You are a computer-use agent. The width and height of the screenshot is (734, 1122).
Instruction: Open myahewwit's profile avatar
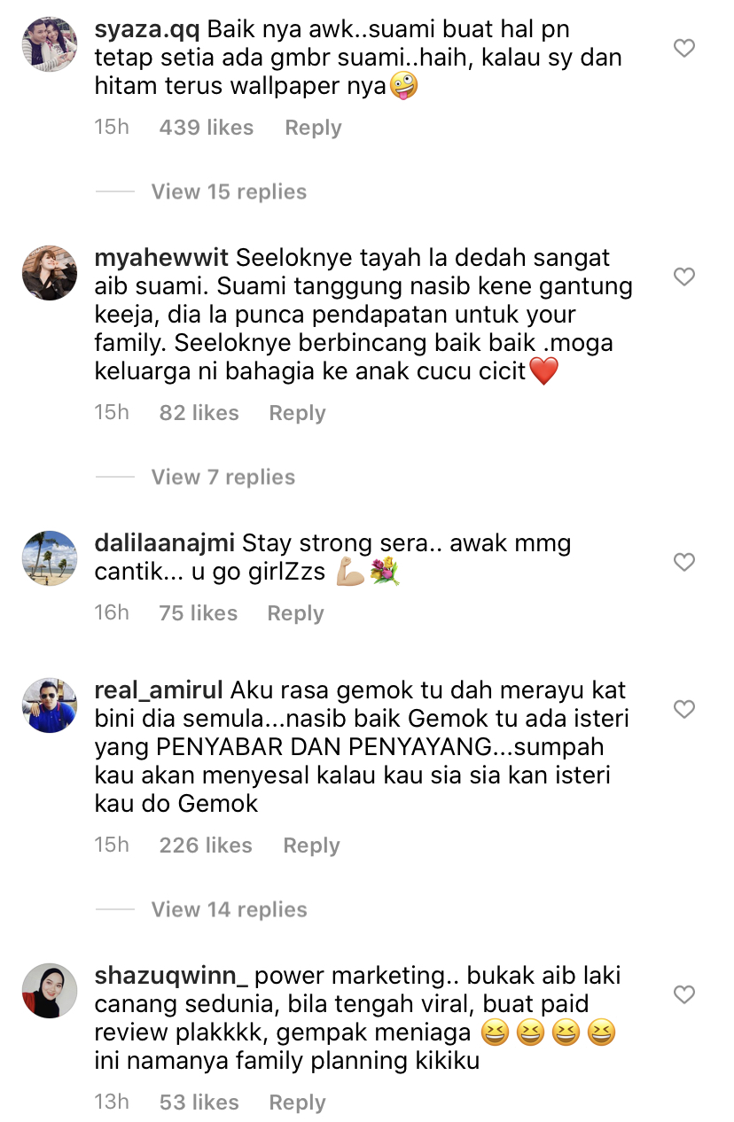(50, 272)
